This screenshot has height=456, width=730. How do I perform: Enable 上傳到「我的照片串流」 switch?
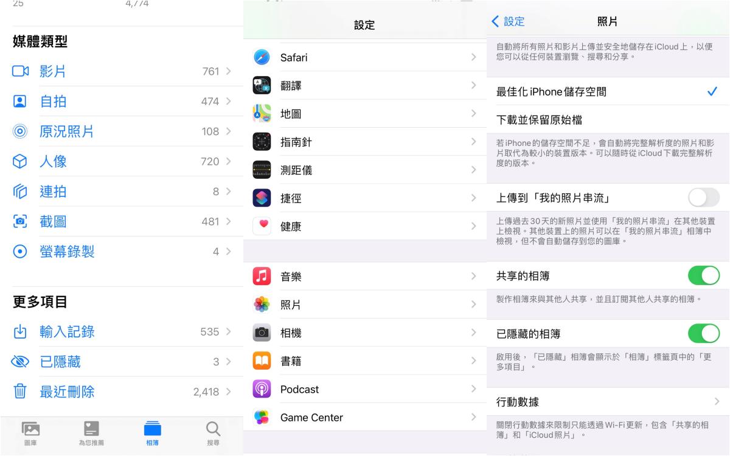click(x=703, y=198)
